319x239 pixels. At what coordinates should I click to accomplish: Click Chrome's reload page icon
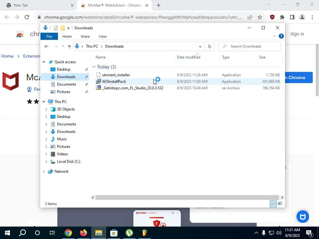[x=27, y=17]
